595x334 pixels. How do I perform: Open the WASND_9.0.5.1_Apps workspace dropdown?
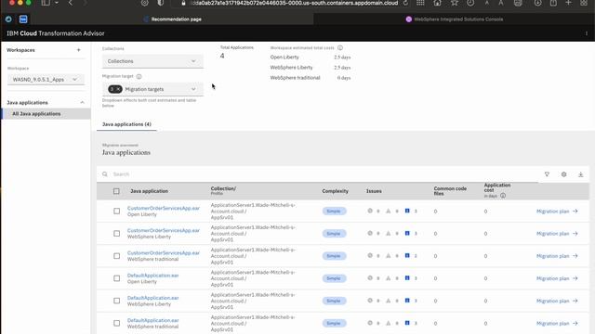point(46,80)
